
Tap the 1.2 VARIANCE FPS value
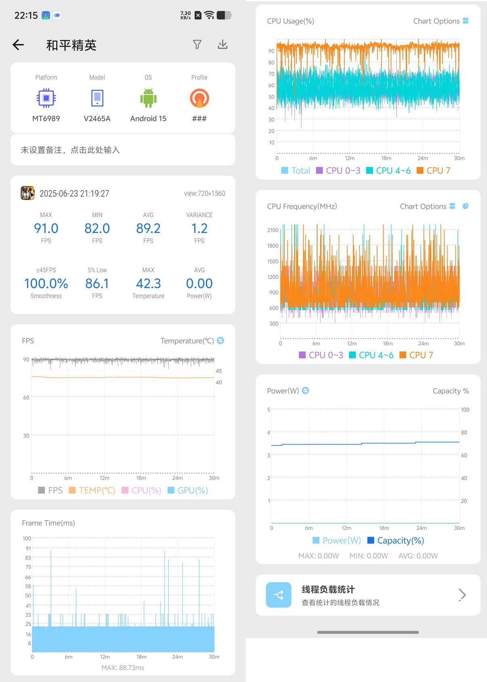point(199,228)
